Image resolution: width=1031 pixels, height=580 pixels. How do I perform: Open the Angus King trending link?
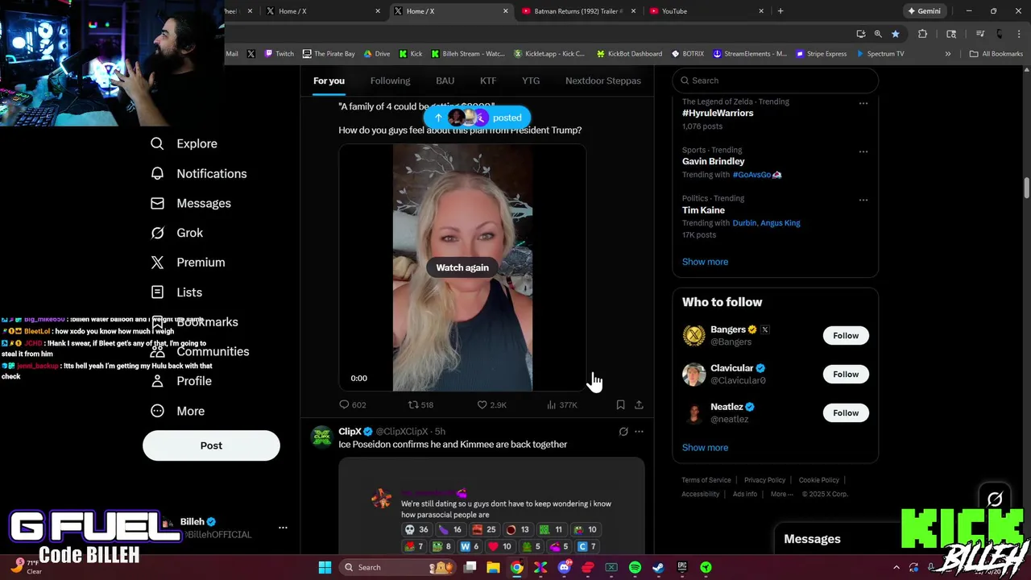tap(781, 223)
